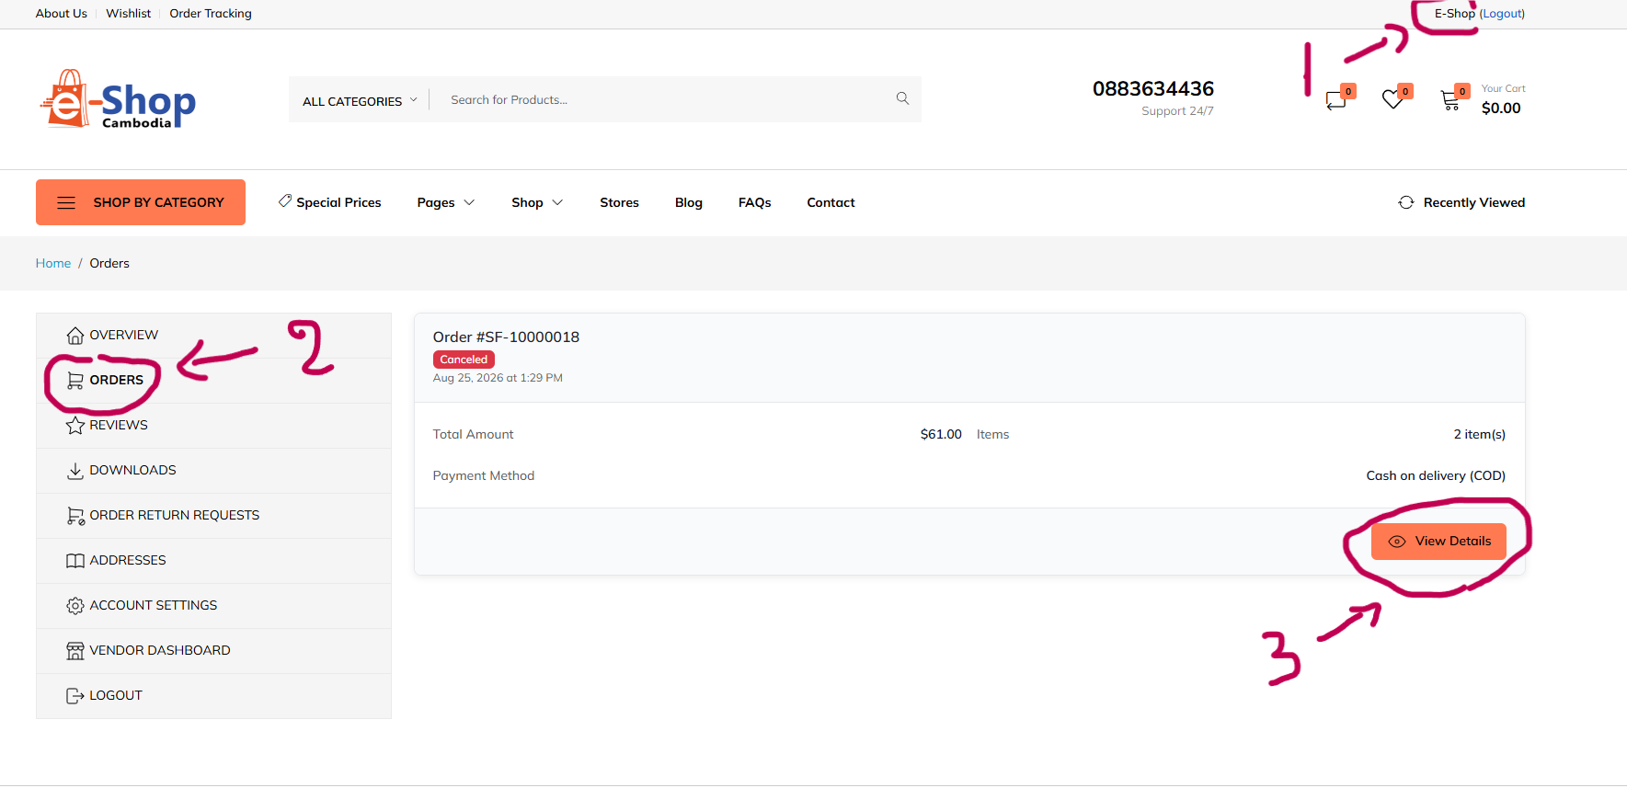Viewport: 1627px width, 788px height.
Task: Click the Home breadcrumb link
Action: (53, 263)
